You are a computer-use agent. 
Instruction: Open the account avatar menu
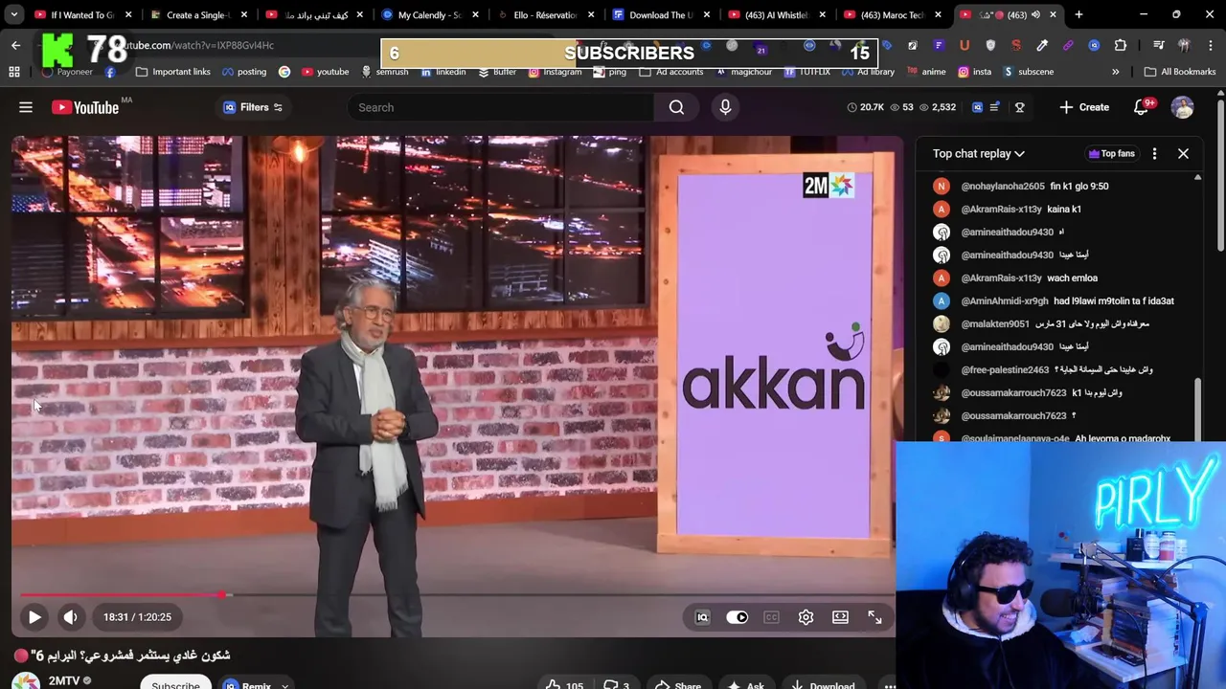pyautogui.click(x=1183, y=107)
